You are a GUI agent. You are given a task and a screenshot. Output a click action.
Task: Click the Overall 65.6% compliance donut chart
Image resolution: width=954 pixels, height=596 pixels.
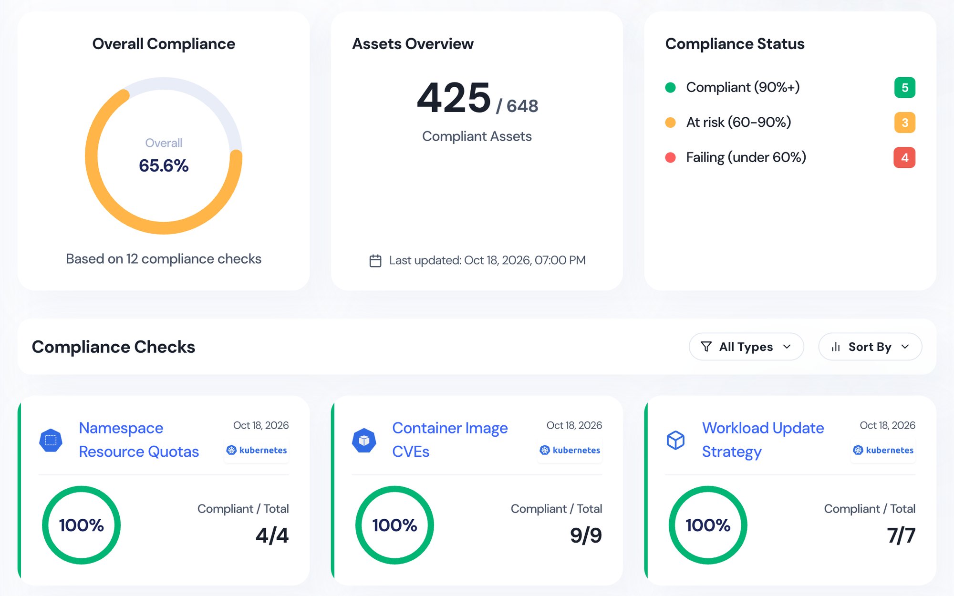pos(164,156)
